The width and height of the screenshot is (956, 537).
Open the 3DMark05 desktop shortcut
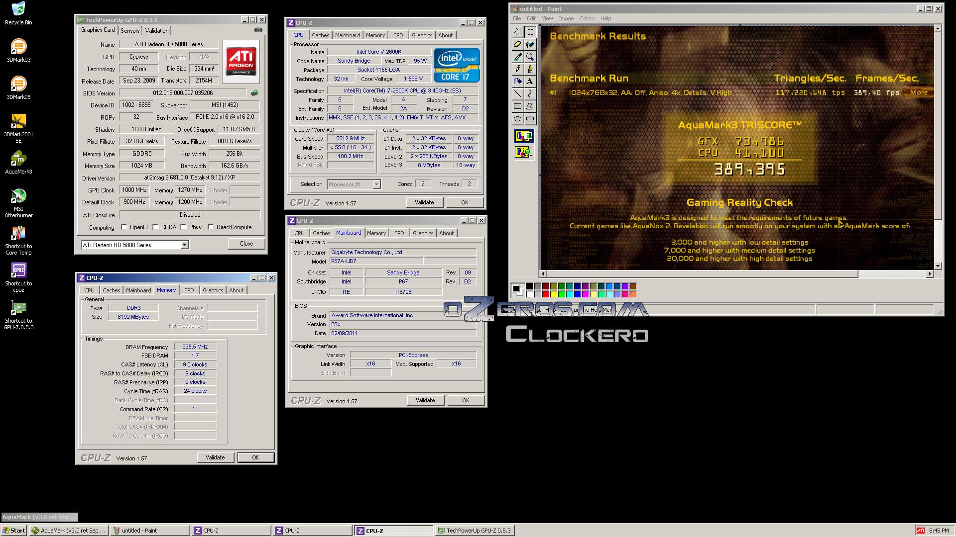click(18, 88)
